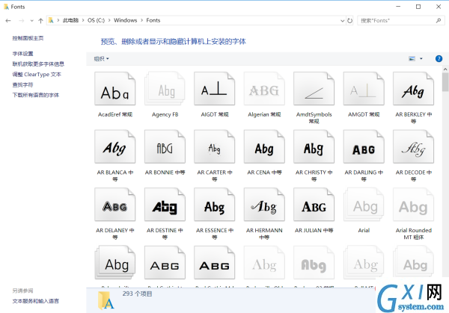Select the AMGDT font icon
The height and width of the screenshot is (313, 449).
364,89
